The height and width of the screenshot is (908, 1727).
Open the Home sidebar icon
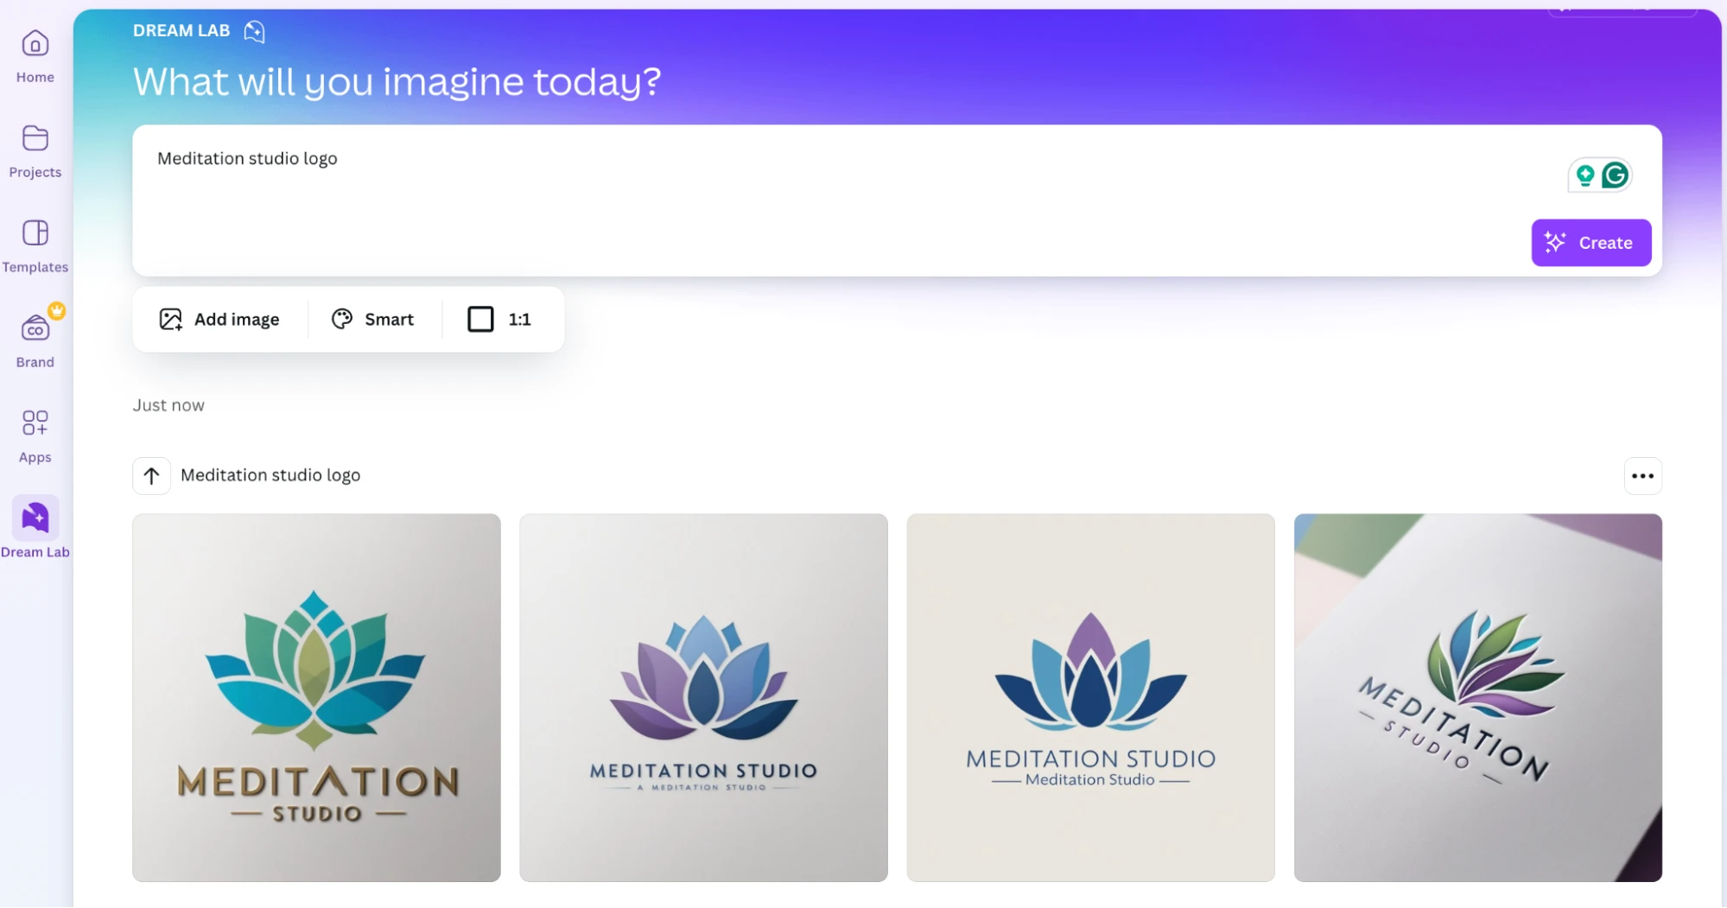point(35,43)
